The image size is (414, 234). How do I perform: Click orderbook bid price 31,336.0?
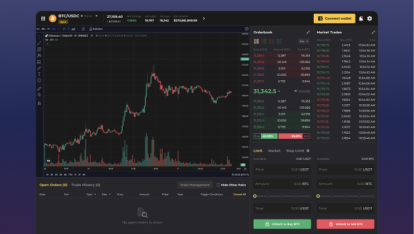(x=259, y=108)
